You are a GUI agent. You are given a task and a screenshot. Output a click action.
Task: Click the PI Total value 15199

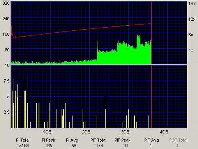click(23, 145)
